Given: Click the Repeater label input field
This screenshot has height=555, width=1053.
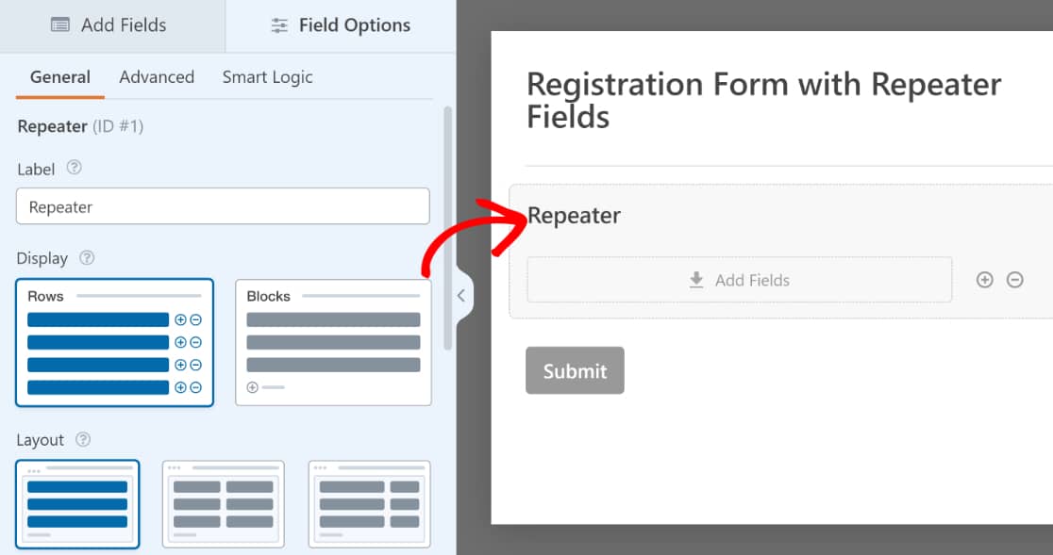Looking at the screenshot, I should (223, 206).
